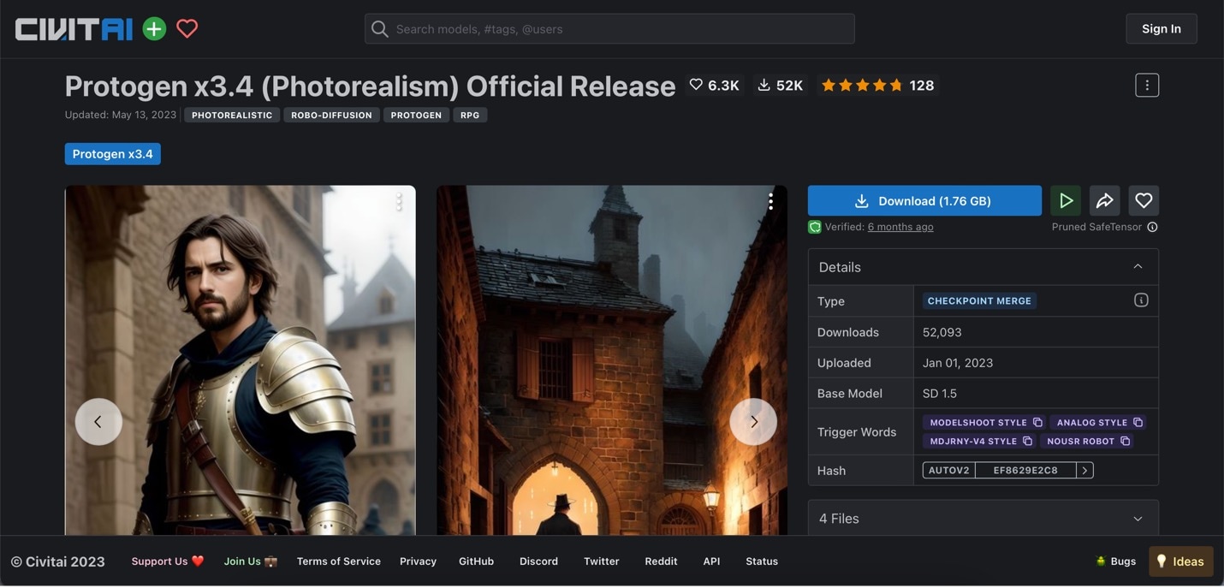1224x588 pixels.
Task: Click the Download (1.76 GB) button
Action: (x=924, y=201)
